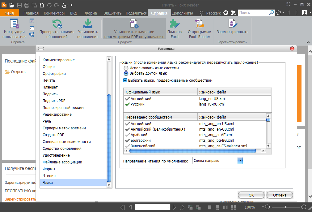Click the Open file folder icon in quick access toolbar

coord(12,5)
